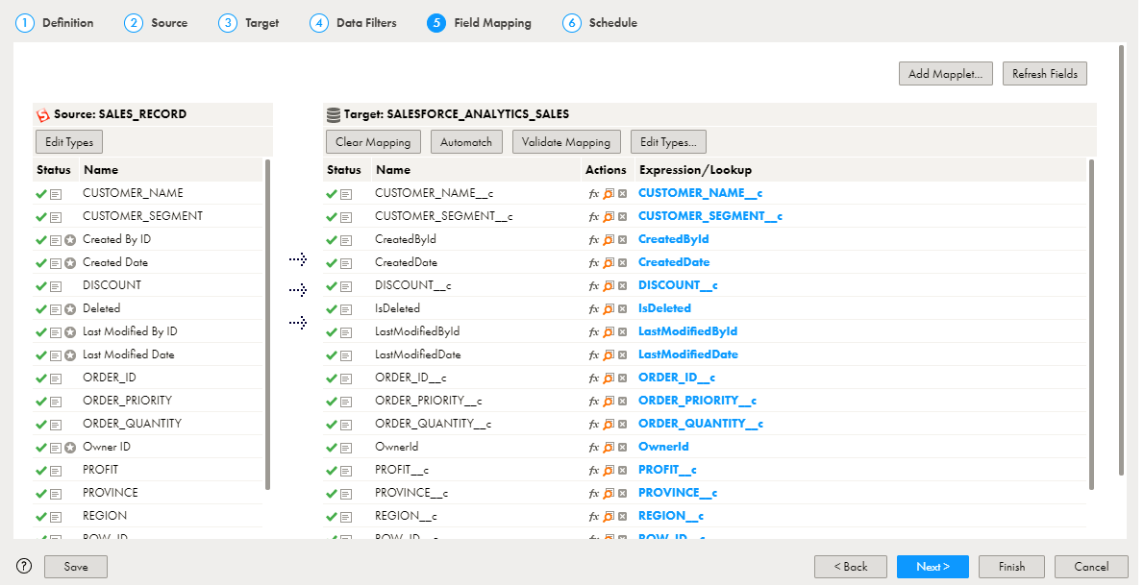Select target field ORDER_ID__c name
This screenshot has width=1144, height=586.
pos(410,378)
